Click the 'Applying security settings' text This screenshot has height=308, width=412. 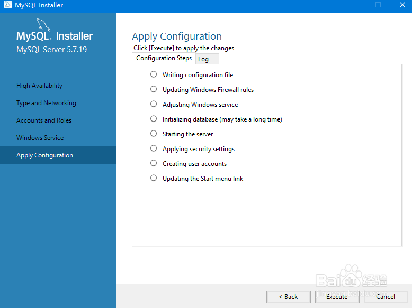[199, 149]
